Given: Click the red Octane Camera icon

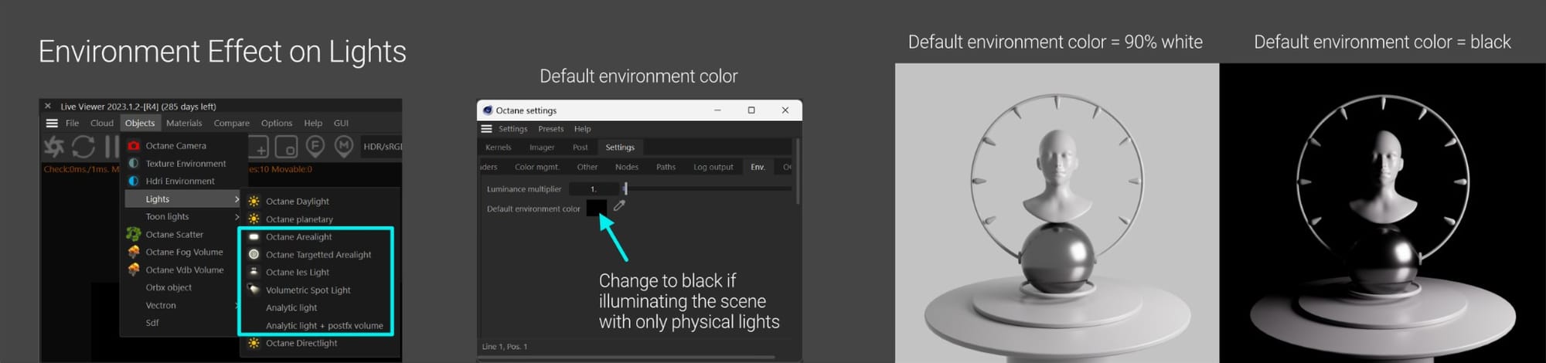Looking at the screenshot, I should tap(134, 145).
